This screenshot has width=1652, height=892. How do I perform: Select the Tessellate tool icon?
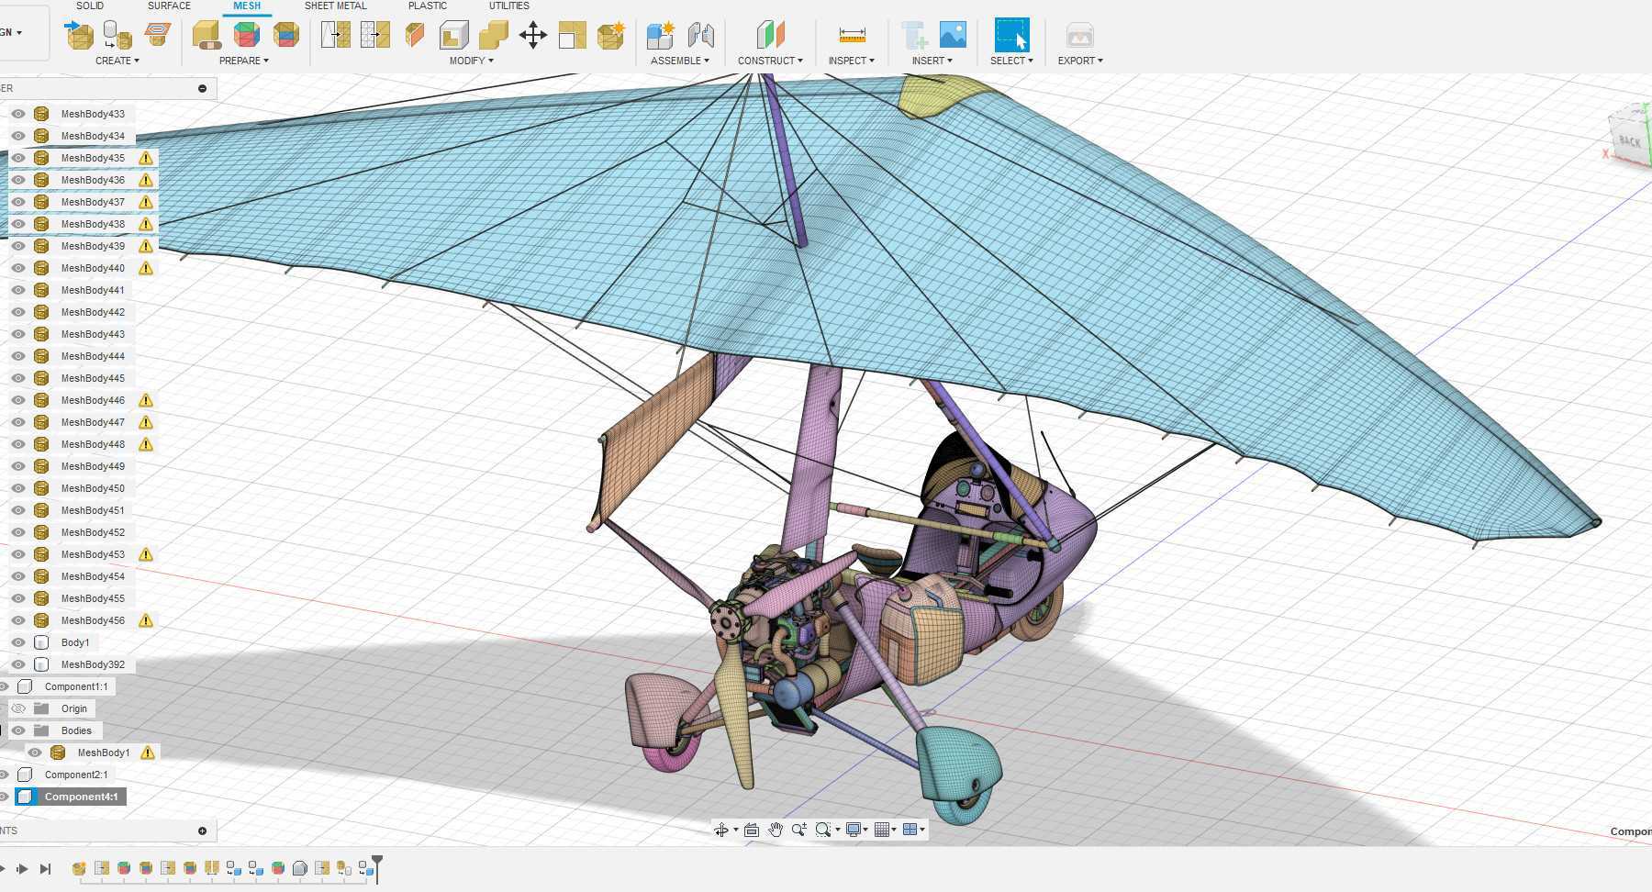[117, 35]
